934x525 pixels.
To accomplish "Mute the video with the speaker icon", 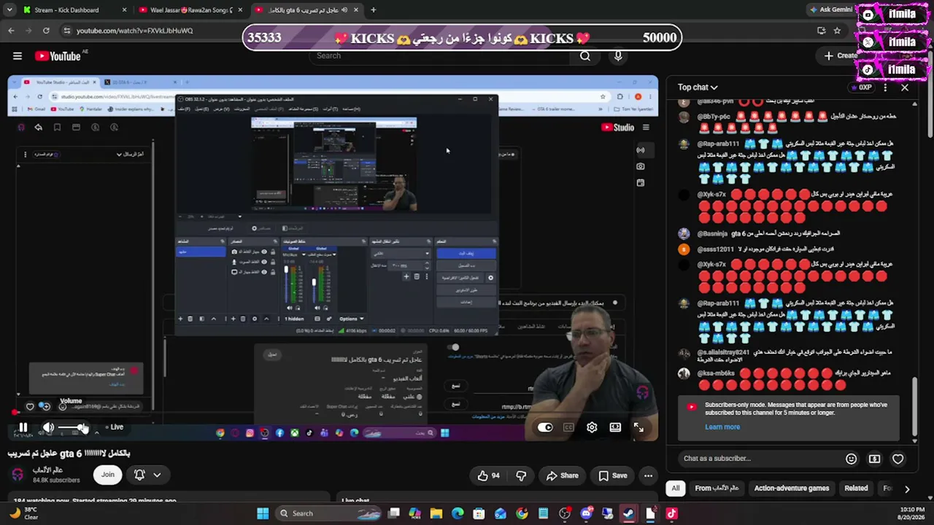I will pos(48,428).
